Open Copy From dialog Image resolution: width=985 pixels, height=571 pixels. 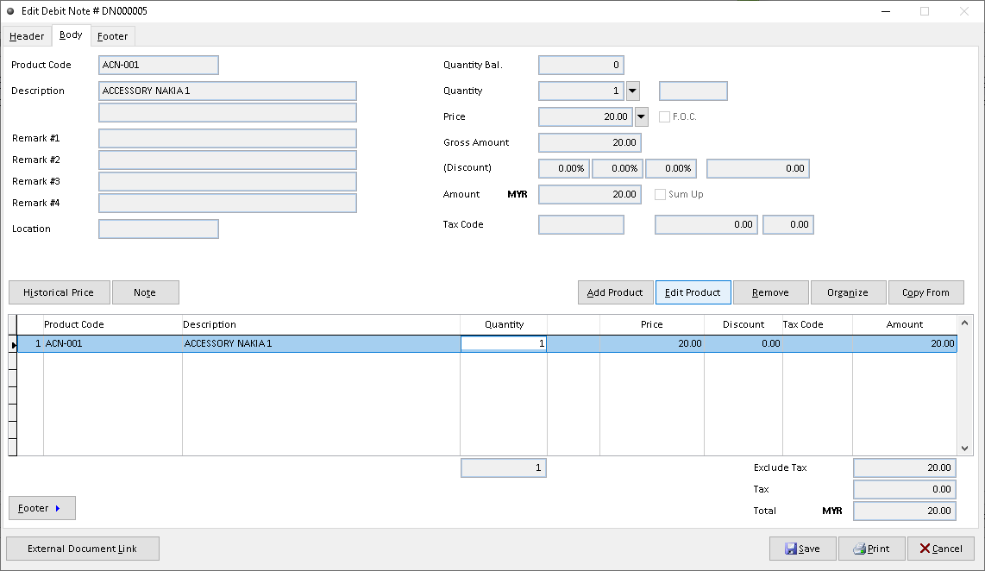[x=925, y=292]
